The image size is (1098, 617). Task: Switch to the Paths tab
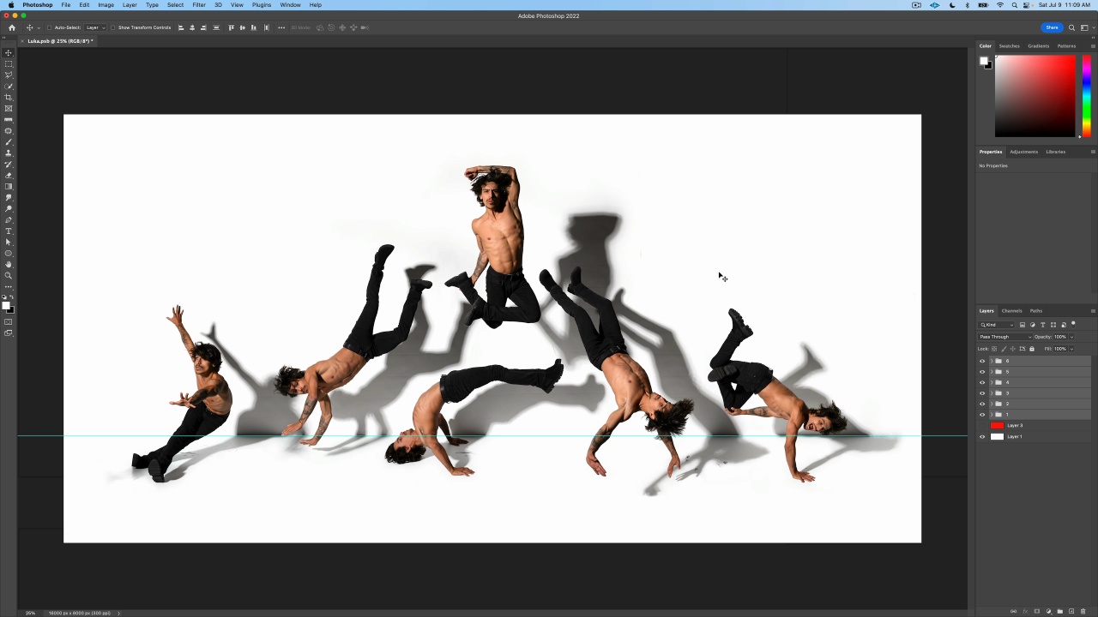[x=1036, y=310]
